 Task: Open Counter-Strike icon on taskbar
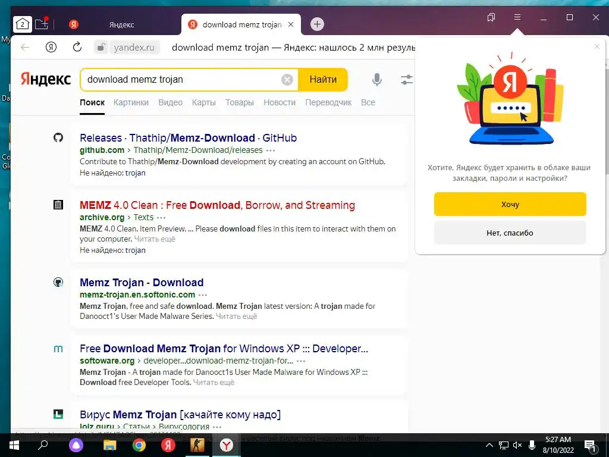click(x=197, y=445)
